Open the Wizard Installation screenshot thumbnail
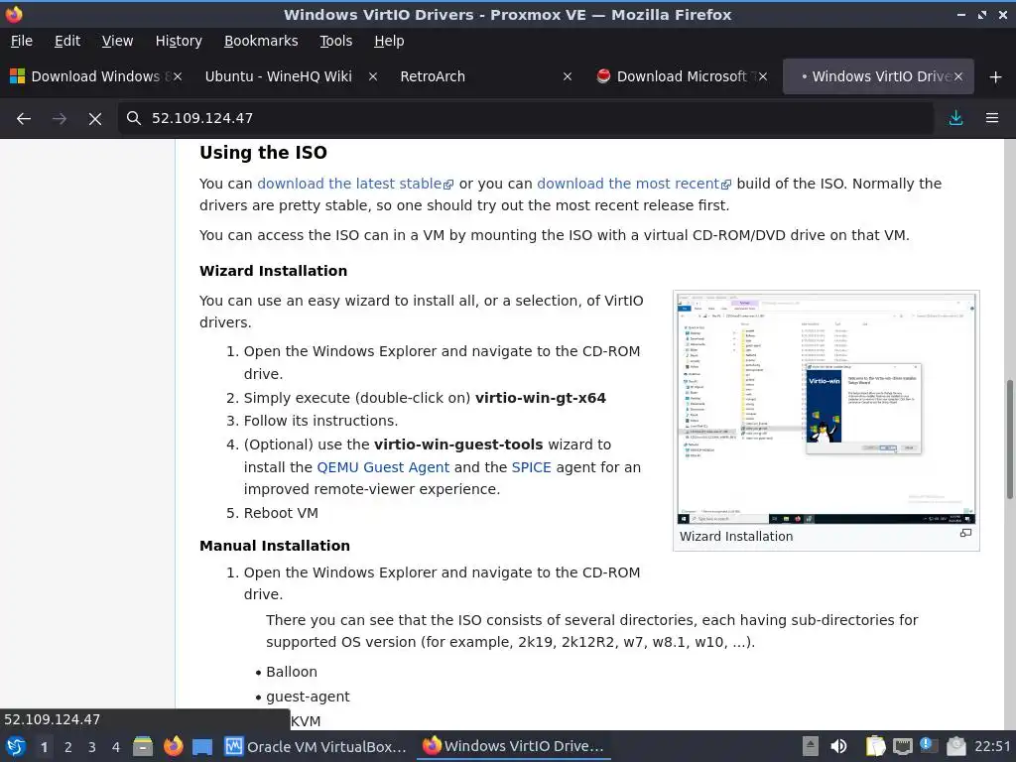 tap(826, 409)
